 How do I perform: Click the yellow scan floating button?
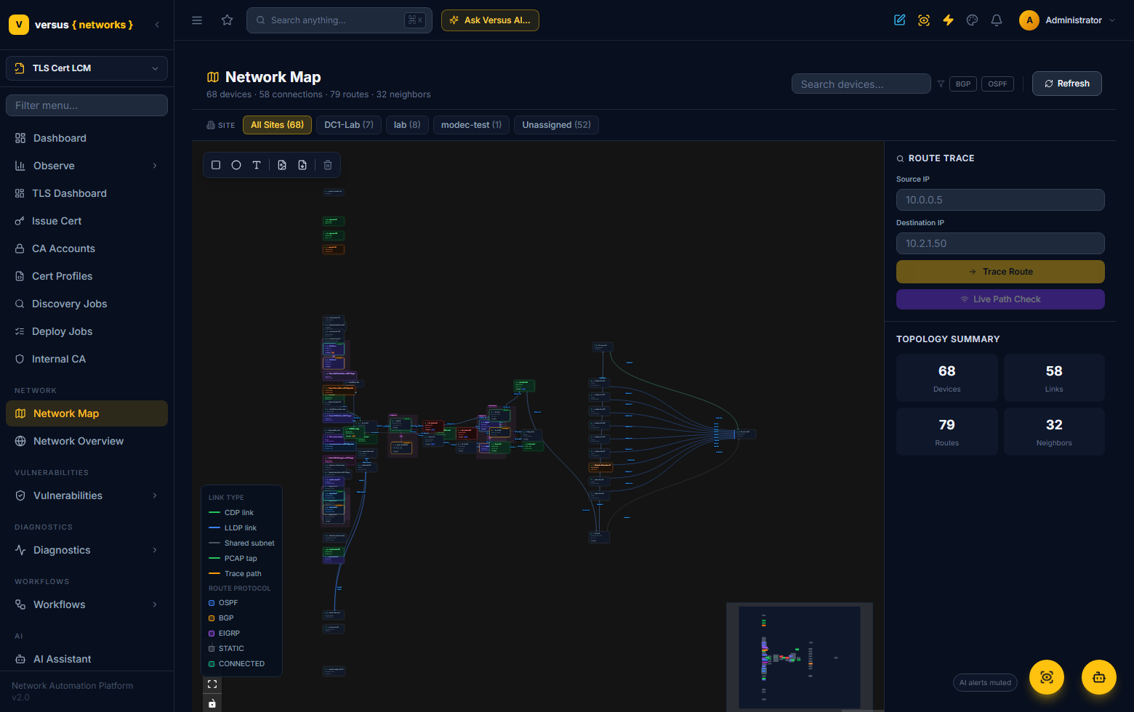click(x=1047, y=677)
